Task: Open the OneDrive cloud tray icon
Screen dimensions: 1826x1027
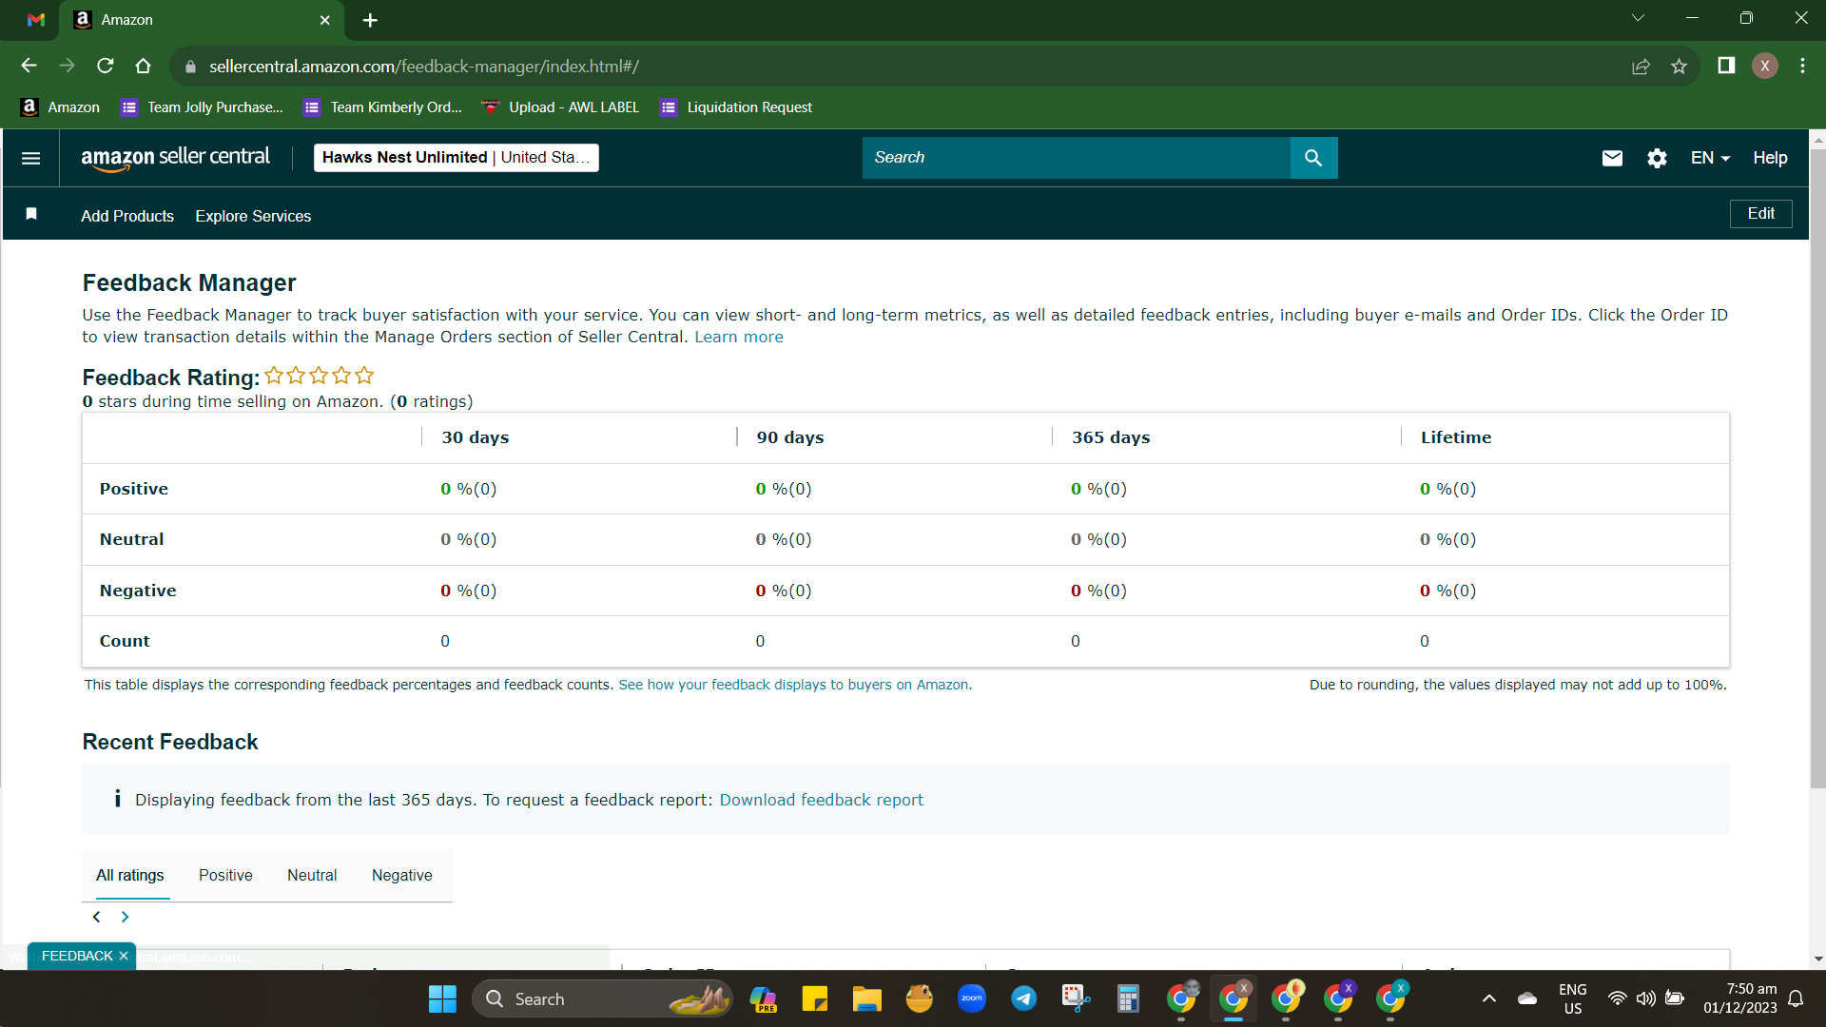Action: [x=1527, y=998]
